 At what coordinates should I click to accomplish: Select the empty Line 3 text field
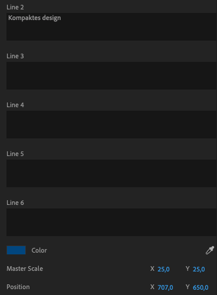coord(112,75)
